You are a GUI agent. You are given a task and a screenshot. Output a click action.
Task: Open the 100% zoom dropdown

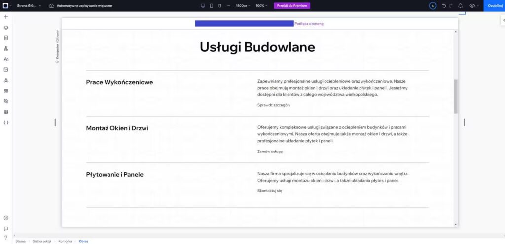point(261,6)
